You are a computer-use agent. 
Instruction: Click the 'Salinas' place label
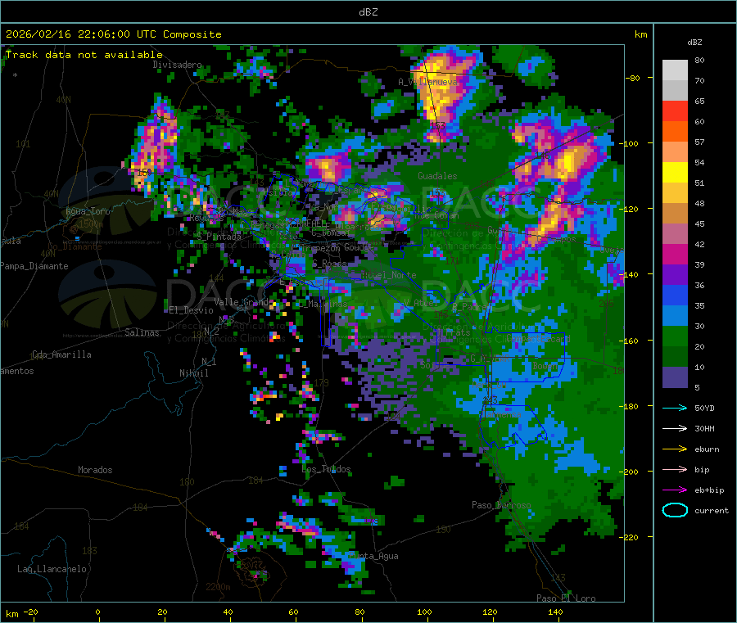click(x=142, y=332)
